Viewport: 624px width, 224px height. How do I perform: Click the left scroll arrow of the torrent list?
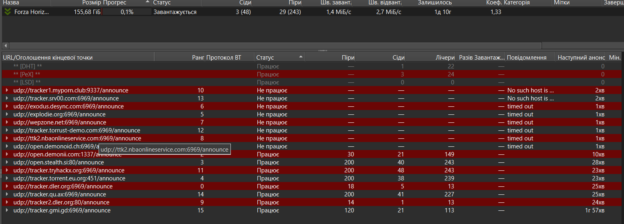5,46
